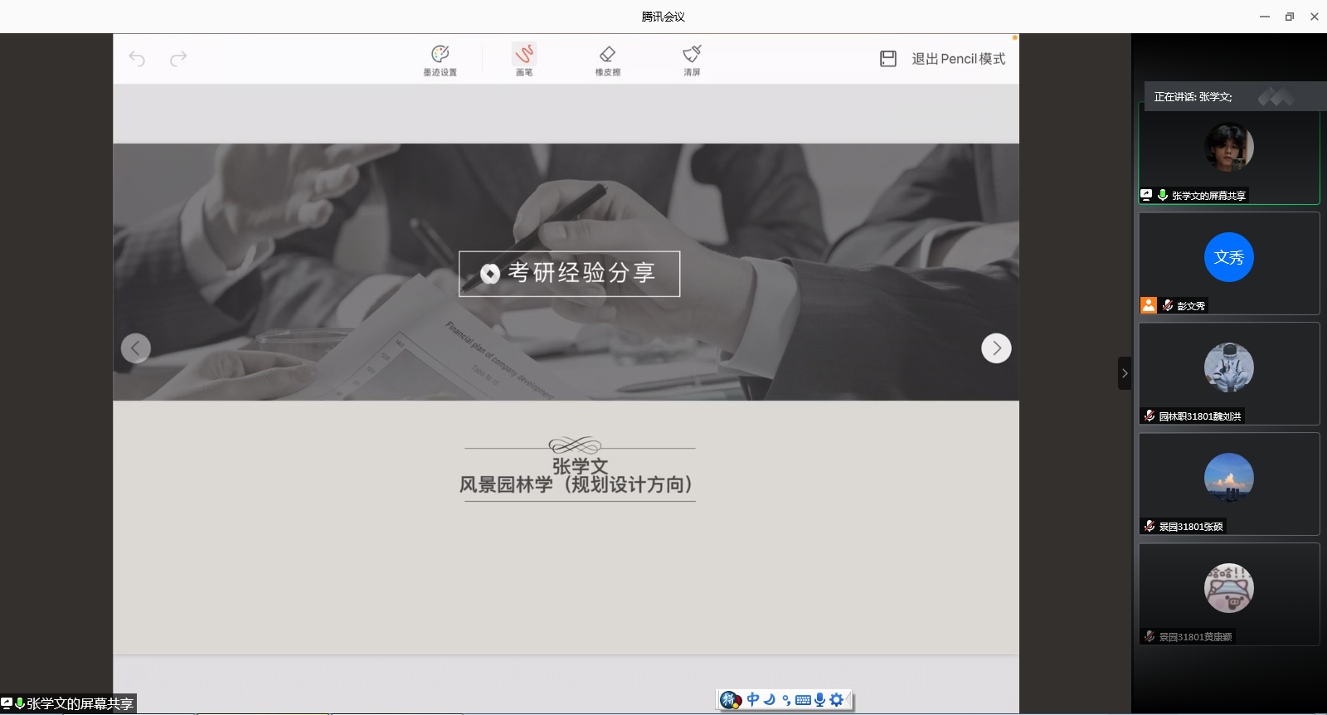Collapse the participant video sidebar

tap(1125, 373)
